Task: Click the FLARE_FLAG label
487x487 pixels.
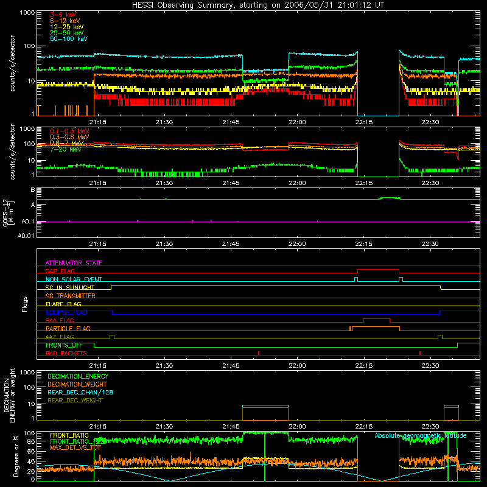Action: [63, 304]
